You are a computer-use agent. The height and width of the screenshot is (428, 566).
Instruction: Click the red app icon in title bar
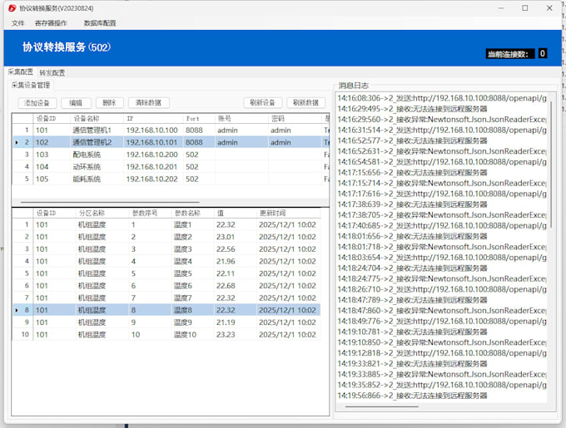coord(12,8)
